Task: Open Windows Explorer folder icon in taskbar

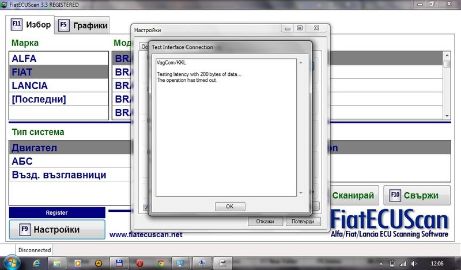Action: tap(58, 263)
